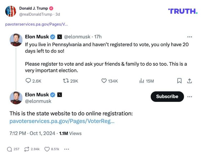Click the comment bubble showing 2.6K
Screen dimensions: 203x157
tap(28, 81)
